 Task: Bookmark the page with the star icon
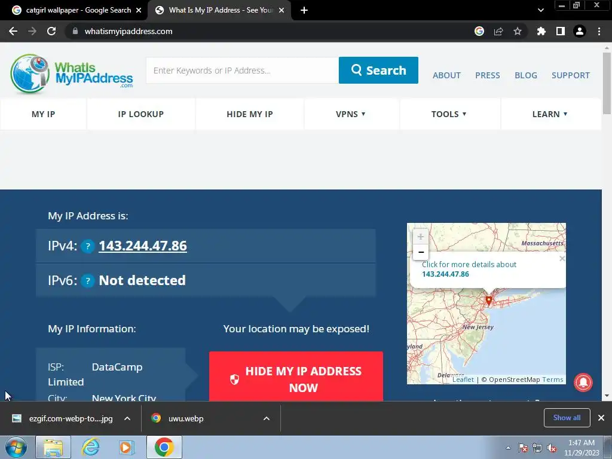point(518,31)
